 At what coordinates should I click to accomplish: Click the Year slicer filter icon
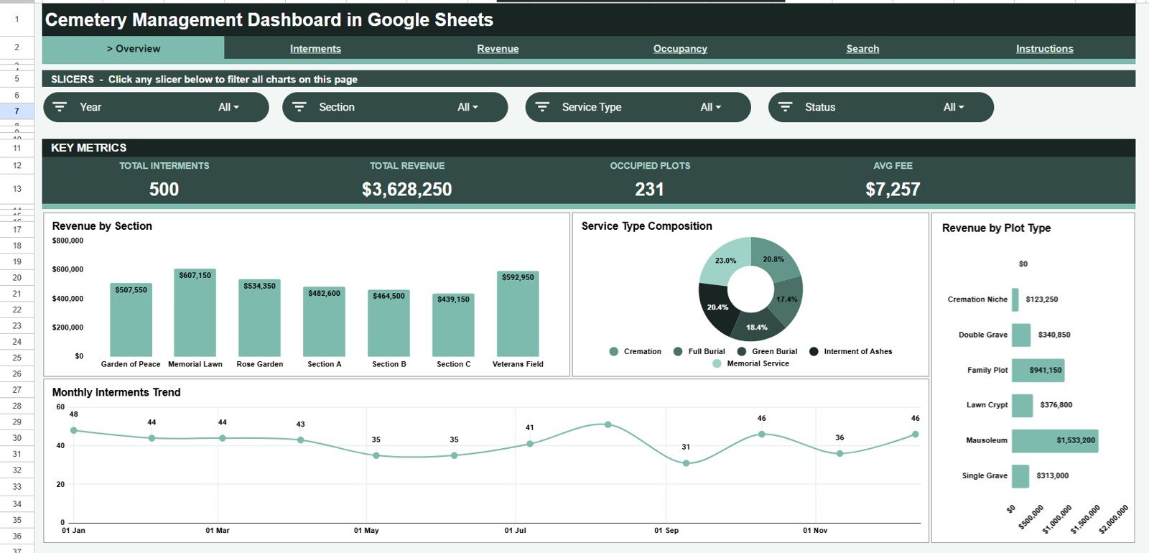click(60, 107)
